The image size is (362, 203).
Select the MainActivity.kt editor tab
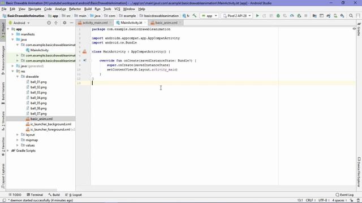tap(131, 23)
